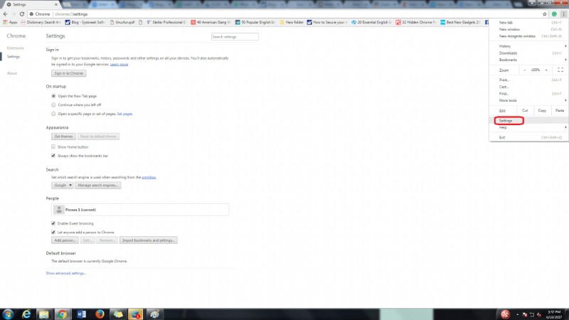Click the Set pages link

124,114
